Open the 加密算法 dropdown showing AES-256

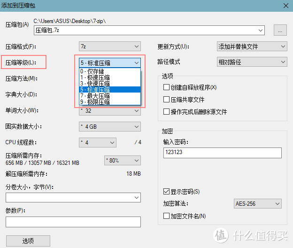pos(257,203)
